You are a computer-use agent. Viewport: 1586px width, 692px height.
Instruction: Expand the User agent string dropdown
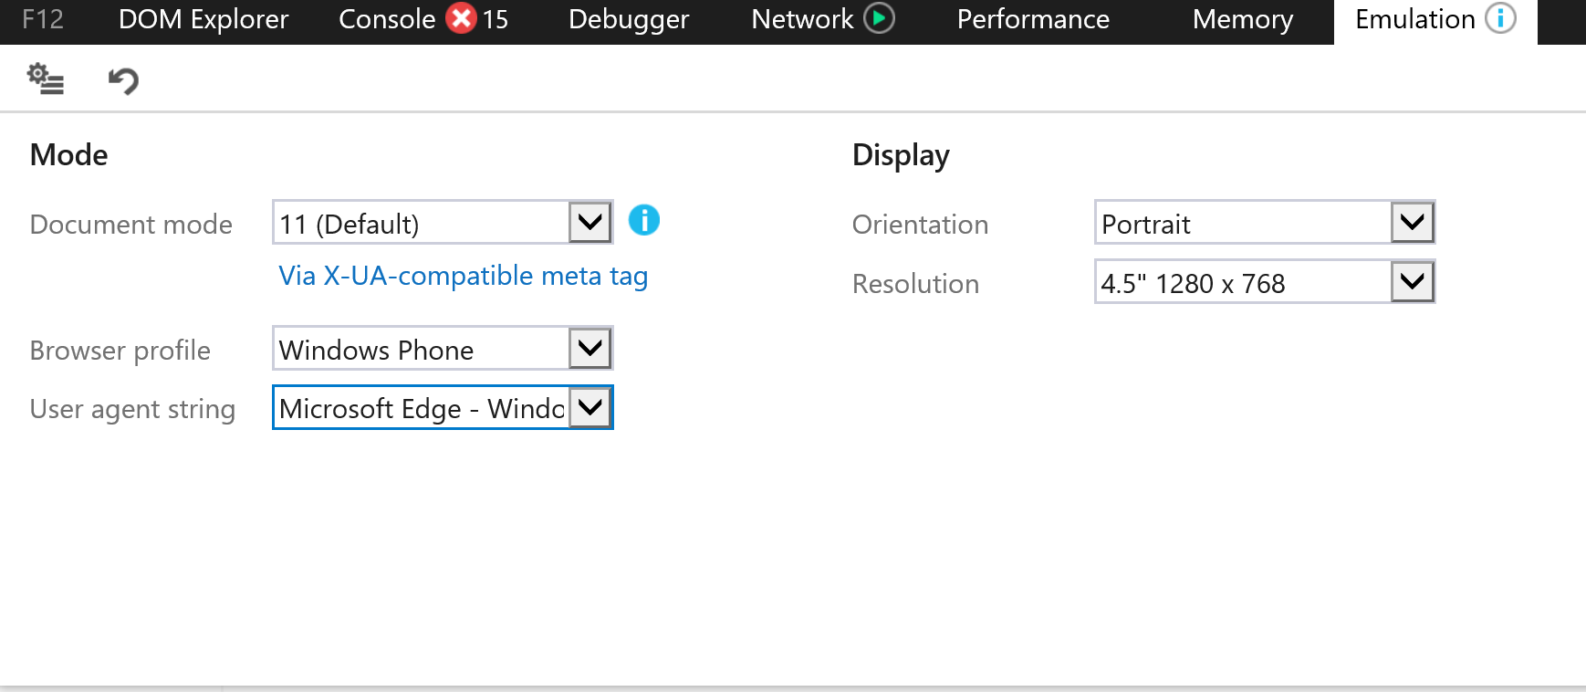(x=443, y=407)
